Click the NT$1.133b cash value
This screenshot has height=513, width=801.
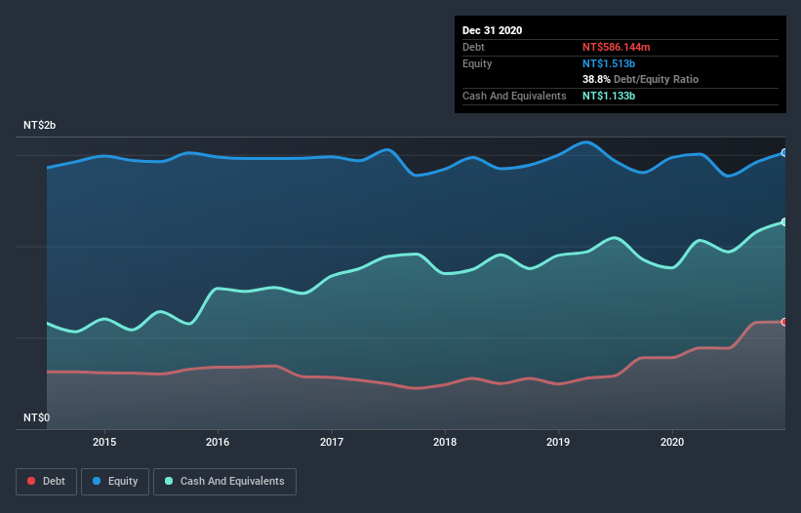click(x=609, y=96)
